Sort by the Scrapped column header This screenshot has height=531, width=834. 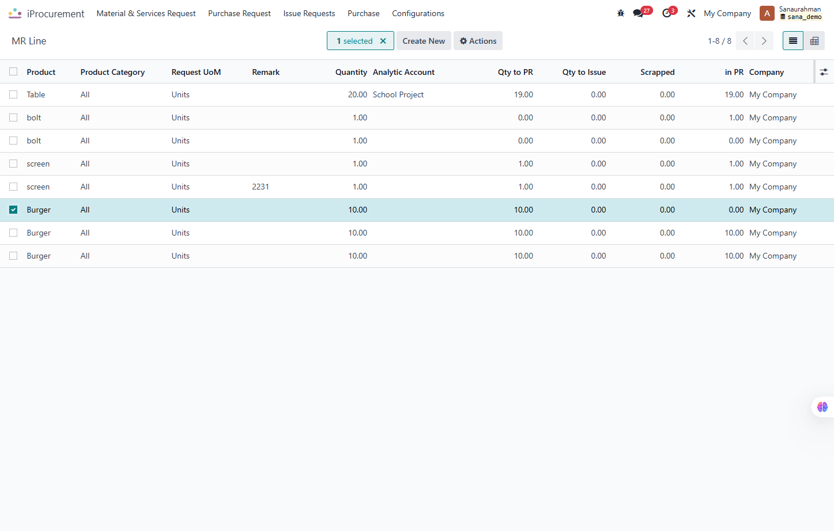point(657,72)
